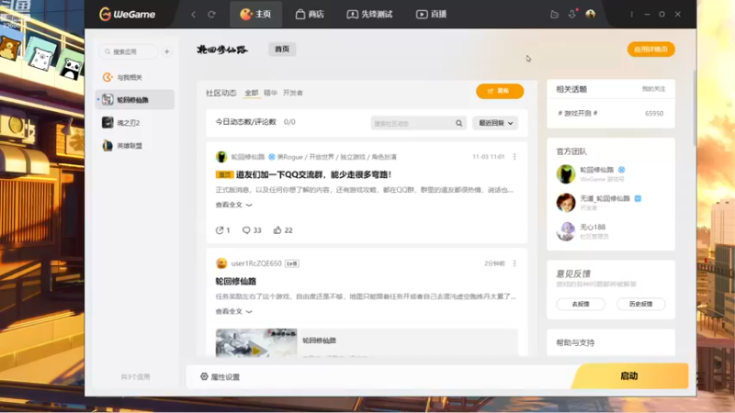The image size is (735, 413).
Task: Switch to the 先锋测试 tab
Action: point(369,14)
